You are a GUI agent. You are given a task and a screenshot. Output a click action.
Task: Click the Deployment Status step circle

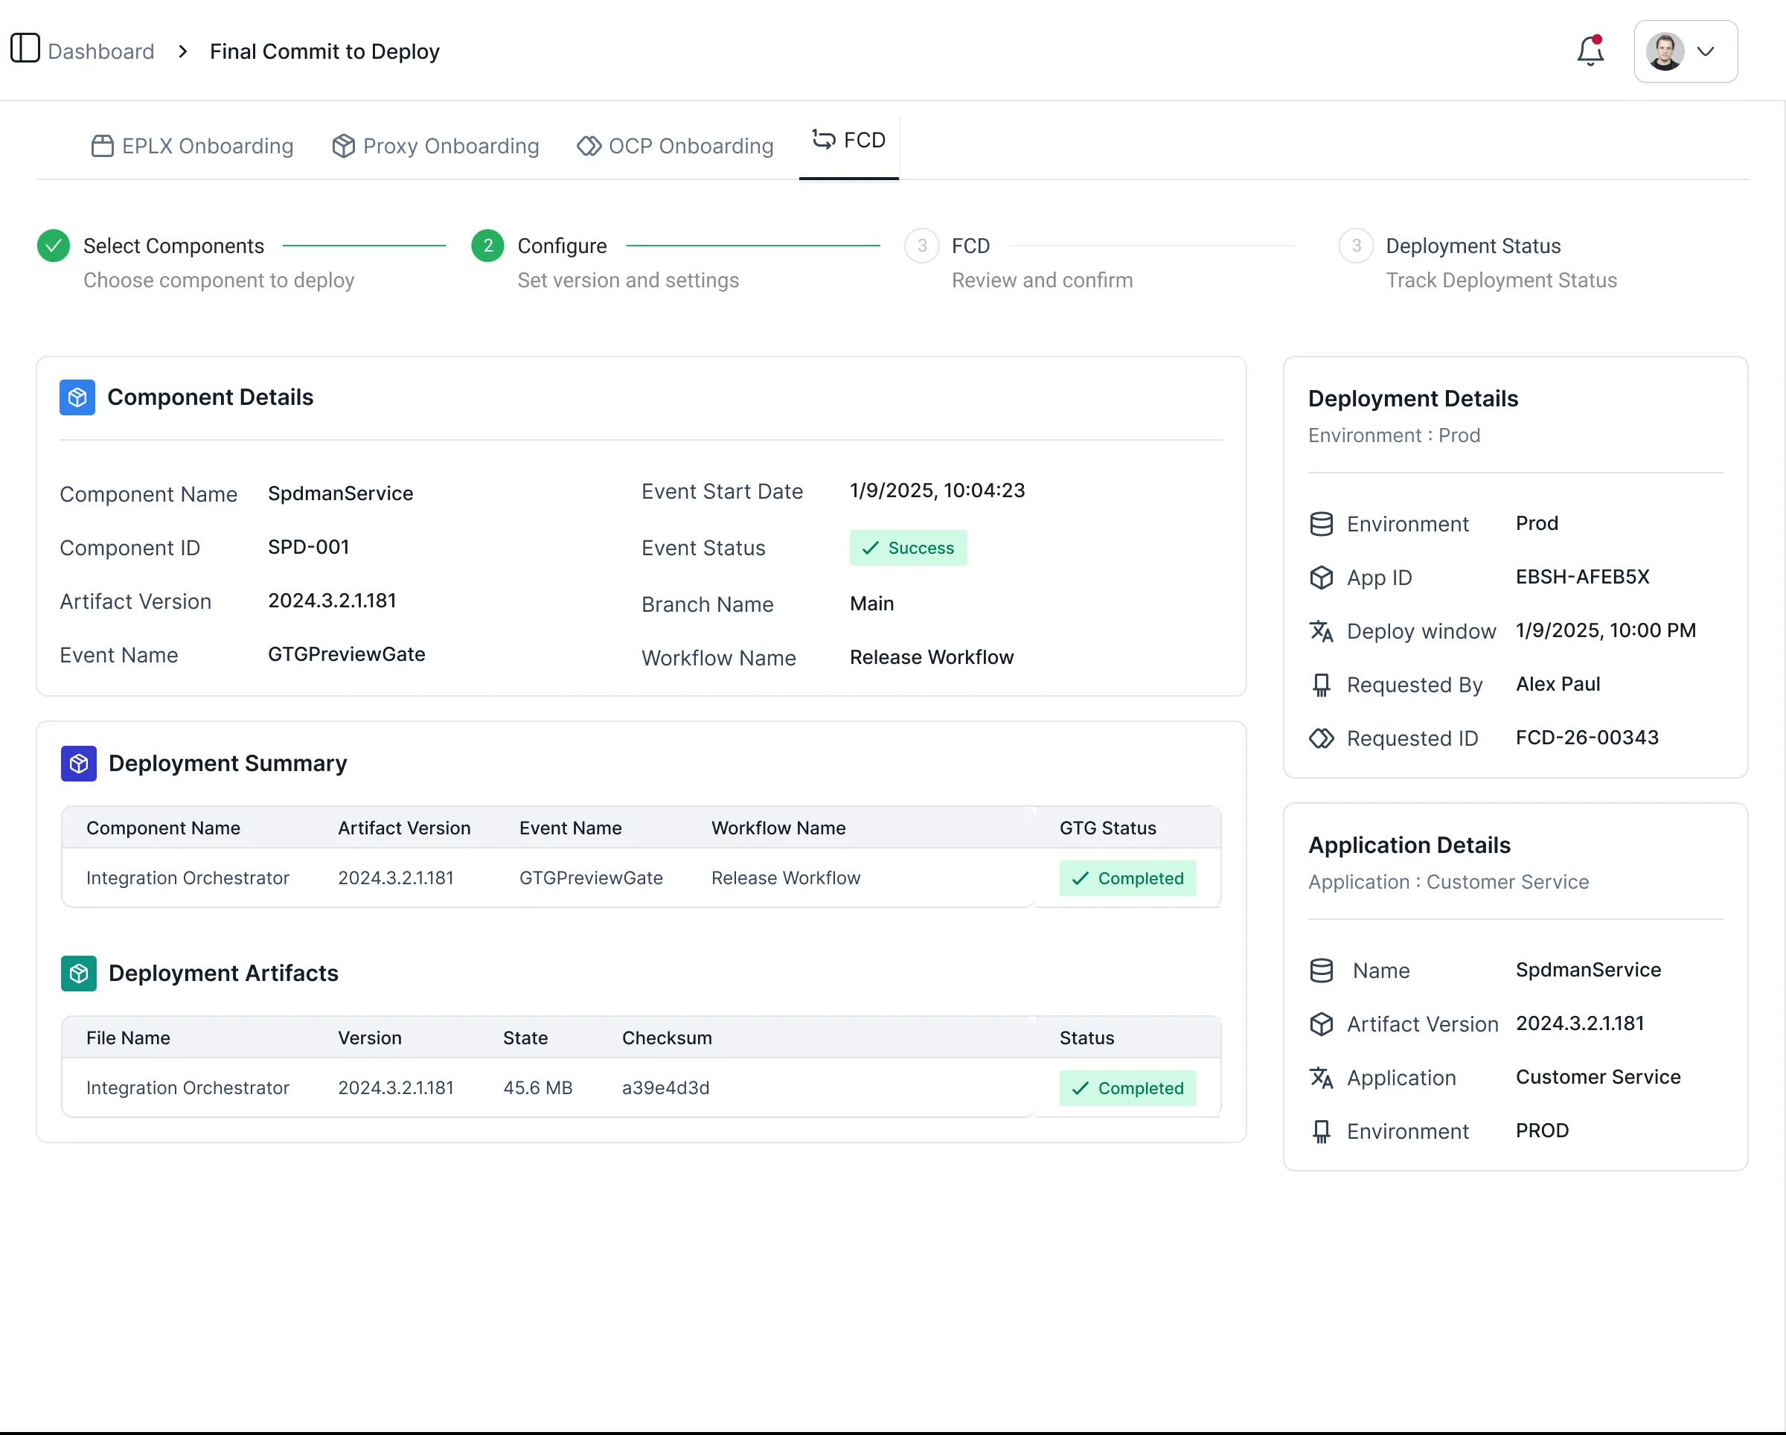(x=1356, y=246)
